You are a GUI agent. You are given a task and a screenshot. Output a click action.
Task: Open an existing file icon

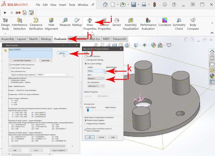(123, 5)
